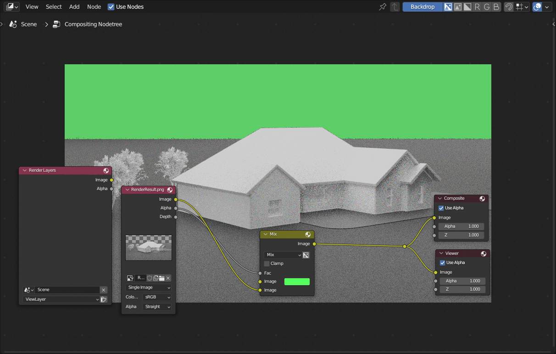Show only the R channel
The height and width of the screenshot is (354, 556).
[477, 7]
